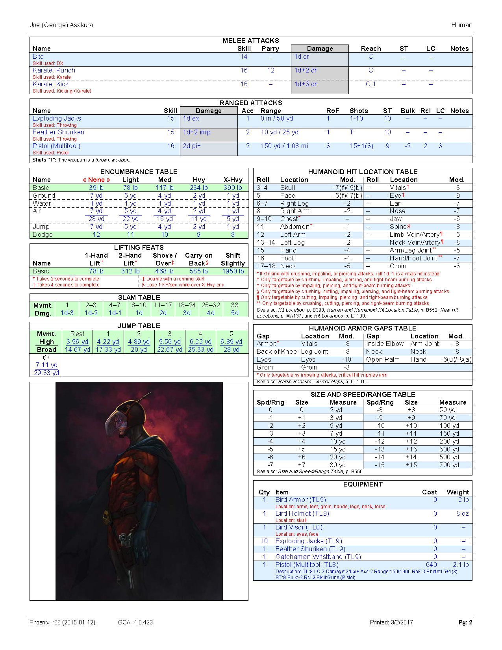
Task: Click the "SIZE AND SPEED/RANGE TABLE" heading
Action: [363, 395]
